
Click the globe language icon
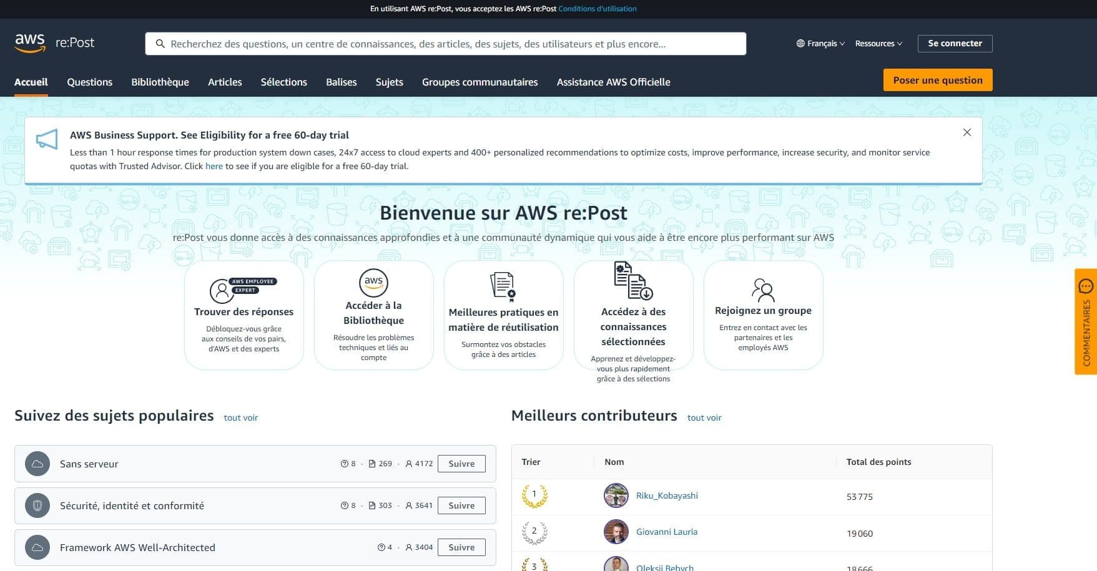pos(800,44)
